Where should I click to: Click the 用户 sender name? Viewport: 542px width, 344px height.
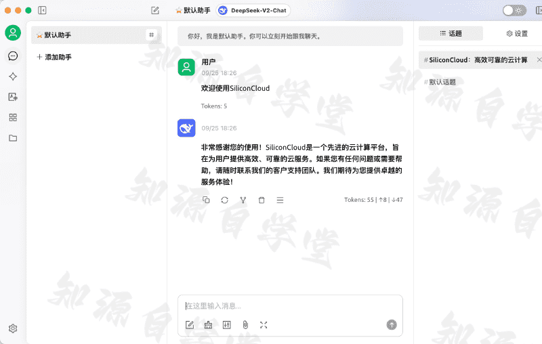click(x=209, y=62)
